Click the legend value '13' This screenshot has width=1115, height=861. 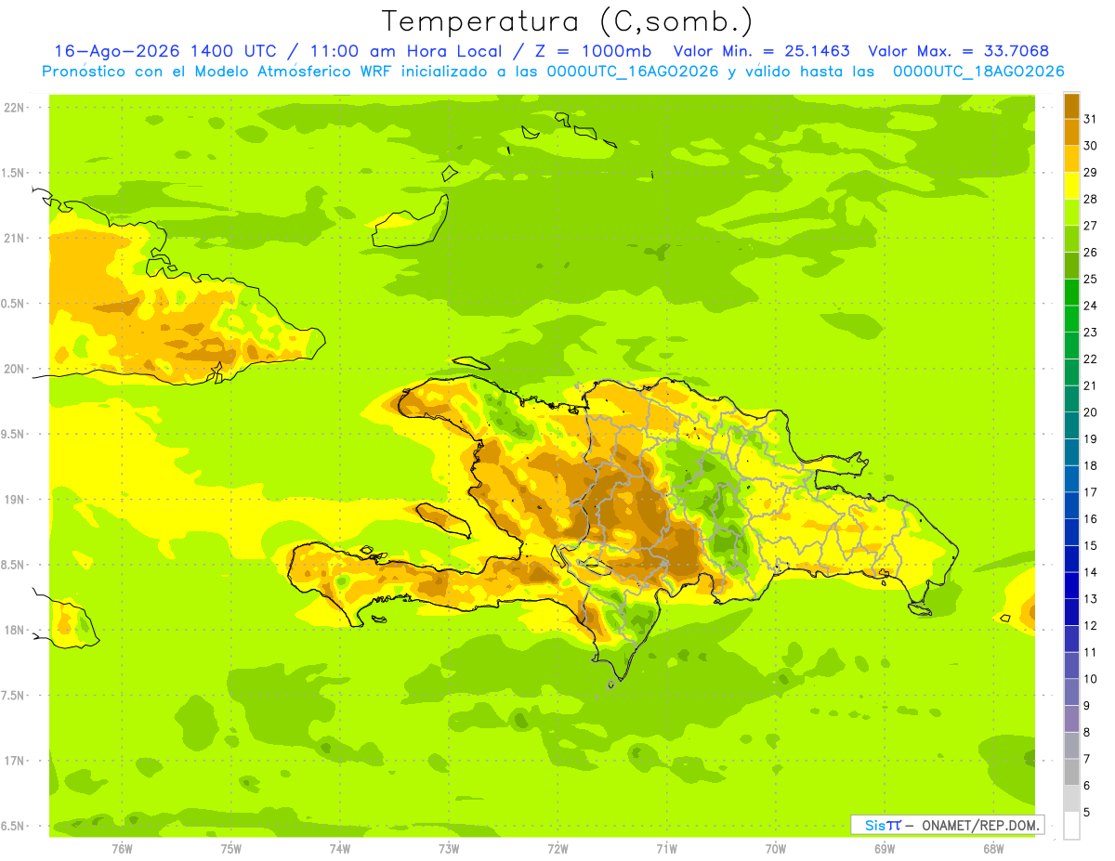click(1091, 599)
